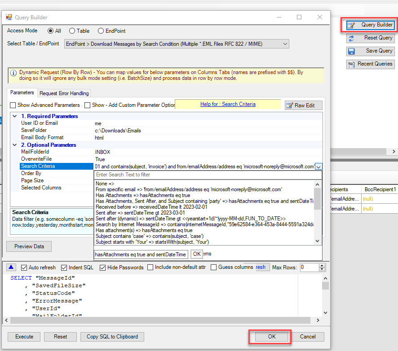Click the Preview Data button

pyautogui.click(x=29, y=246)
